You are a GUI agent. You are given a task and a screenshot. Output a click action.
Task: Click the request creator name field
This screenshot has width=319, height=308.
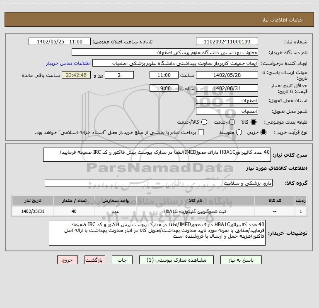pos(175,63)
